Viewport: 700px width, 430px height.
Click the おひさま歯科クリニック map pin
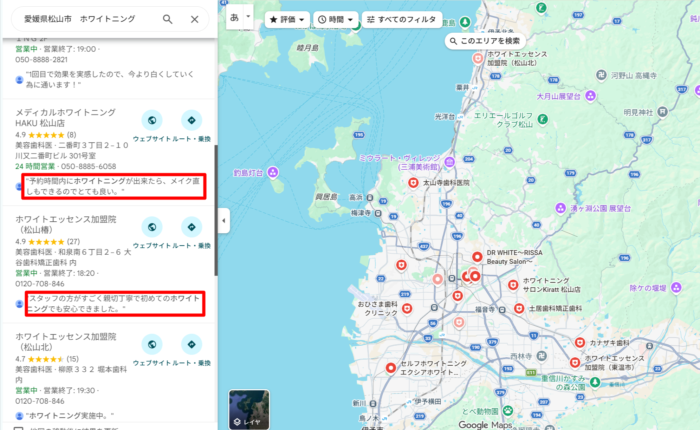407,309
